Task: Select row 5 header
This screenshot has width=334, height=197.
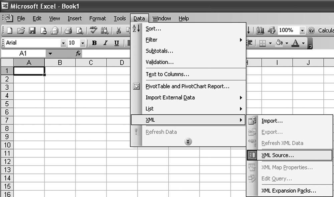Action: [x=7, y=104]
